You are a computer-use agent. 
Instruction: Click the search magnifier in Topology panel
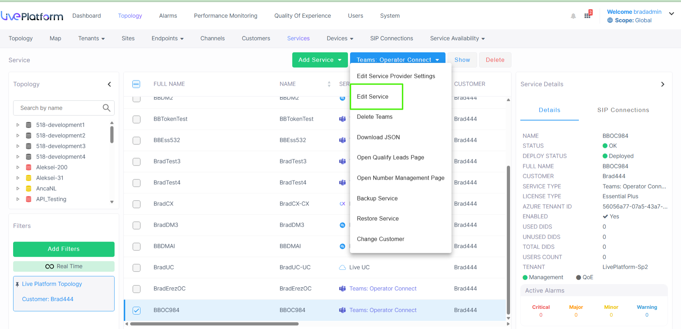106,108
